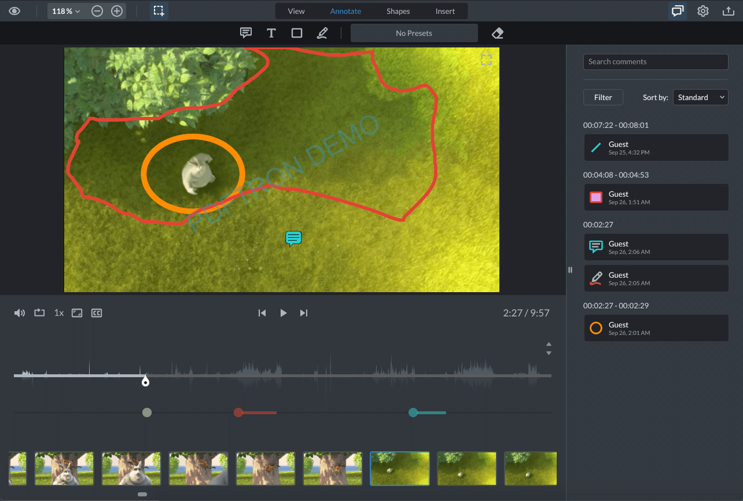Click the highlighted grass thumbnail with blue border
Image resolution: width=743 pixels, height=501 pixels.
(400, 469)
